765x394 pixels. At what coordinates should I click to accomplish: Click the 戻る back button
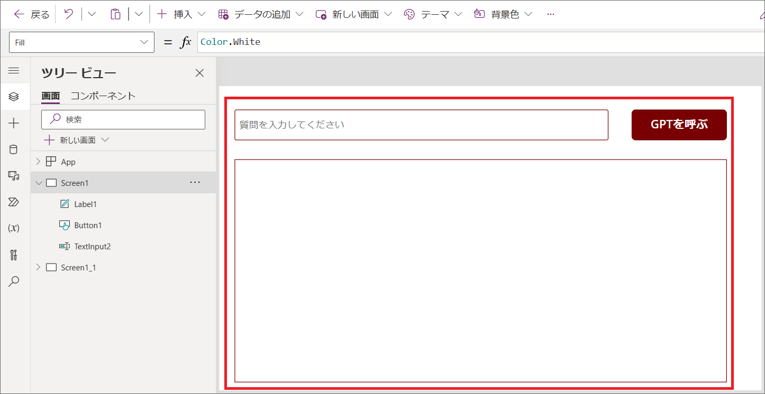pos(31,14)
